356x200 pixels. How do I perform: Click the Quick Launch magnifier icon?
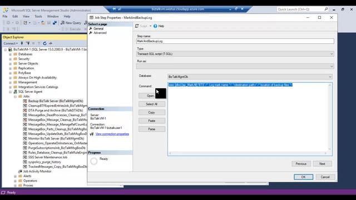click(326, 9)
